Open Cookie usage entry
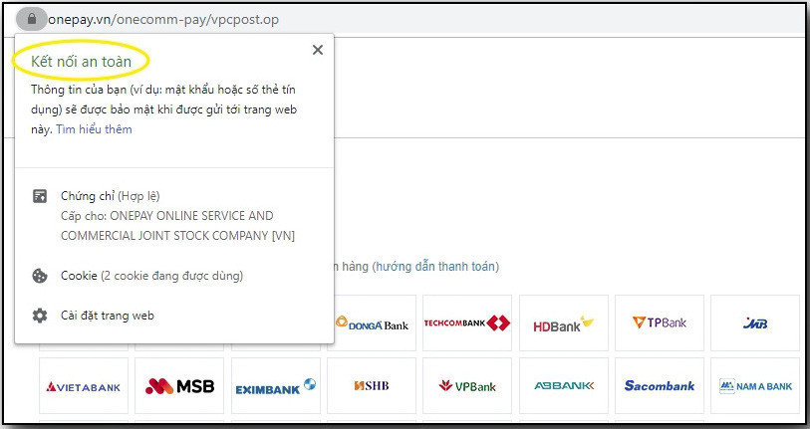 pyautogui.click(x=151, y=276)
